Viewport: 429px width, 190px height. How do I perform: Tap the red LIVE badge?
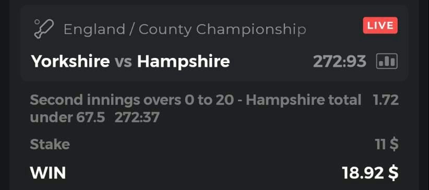point(380,26)
